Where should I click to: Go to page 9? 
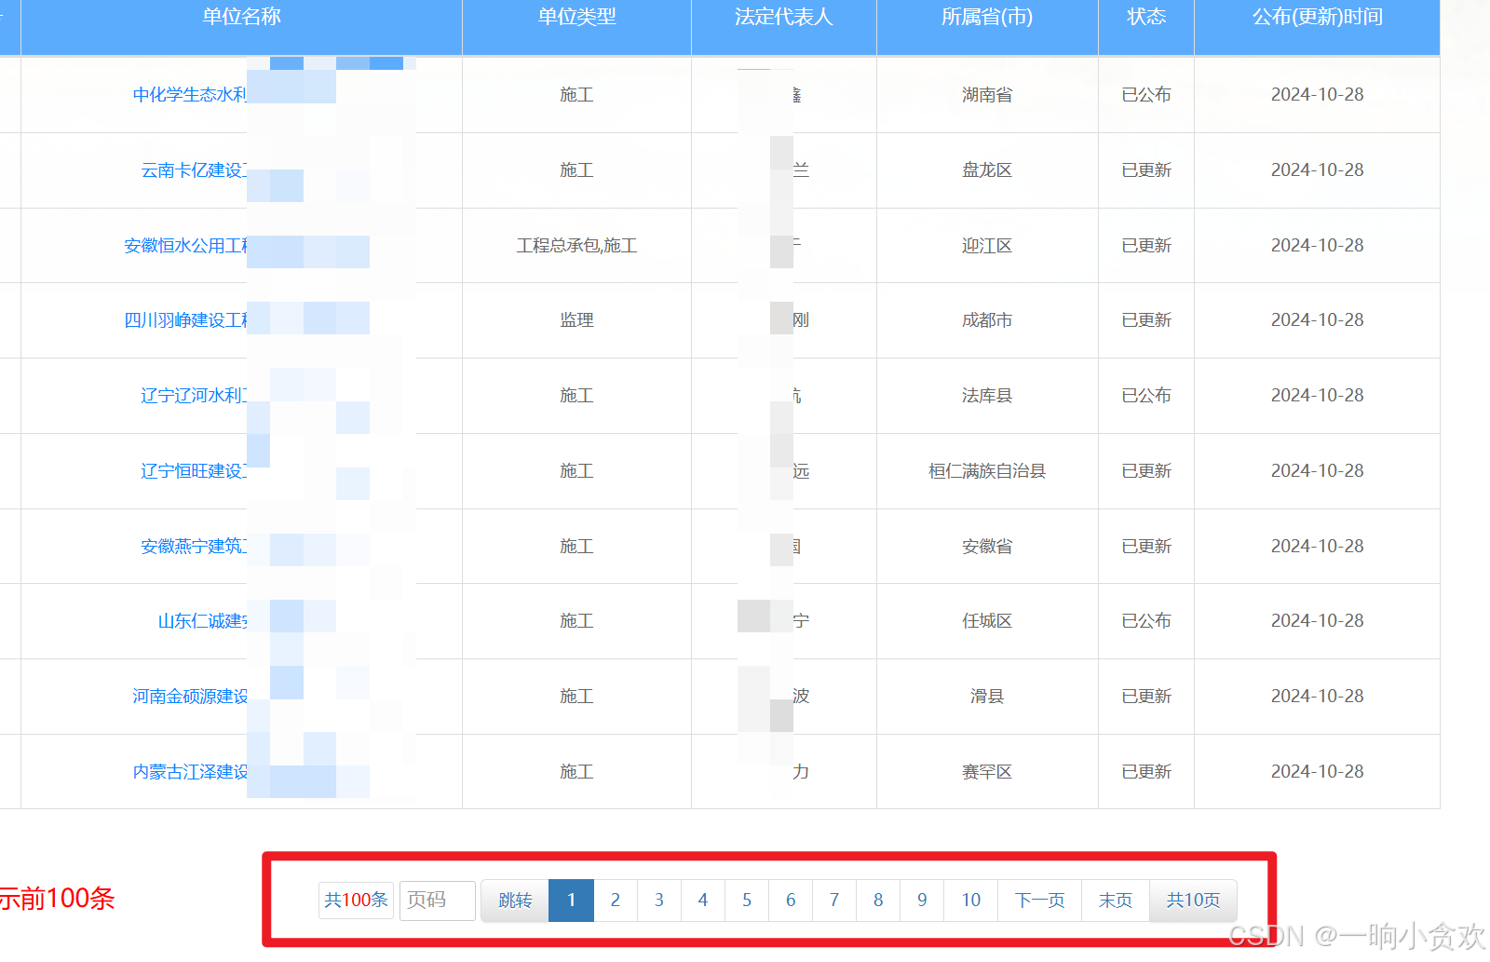click(922, 901)
